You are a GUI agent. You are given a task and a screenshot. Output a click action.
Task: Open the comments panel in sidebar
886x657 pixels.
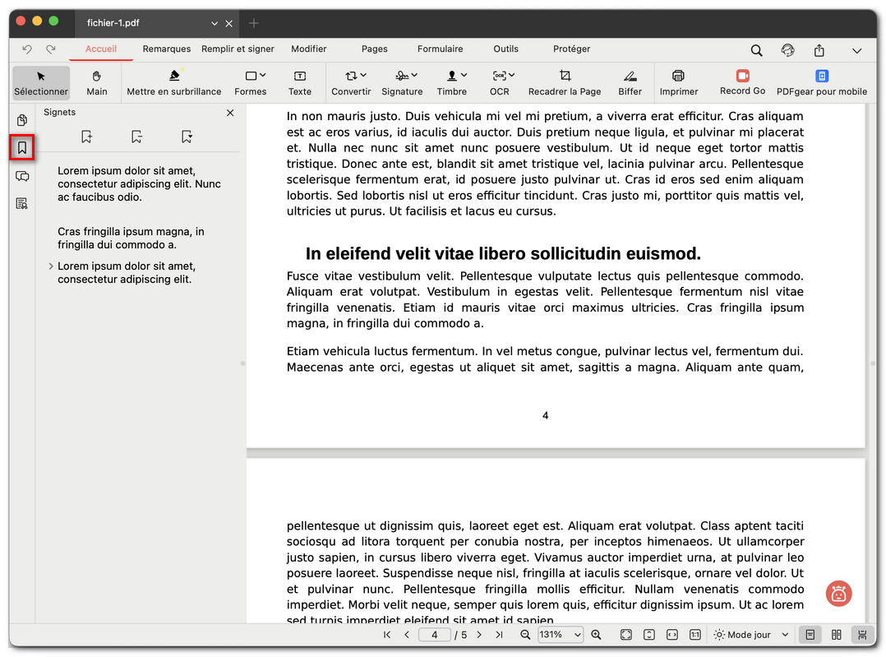pyautogui.click(x=22, y=174)
